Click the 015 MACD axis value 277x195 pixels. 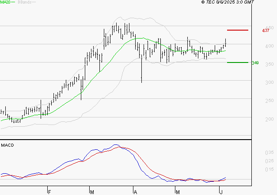pos(269,169)
